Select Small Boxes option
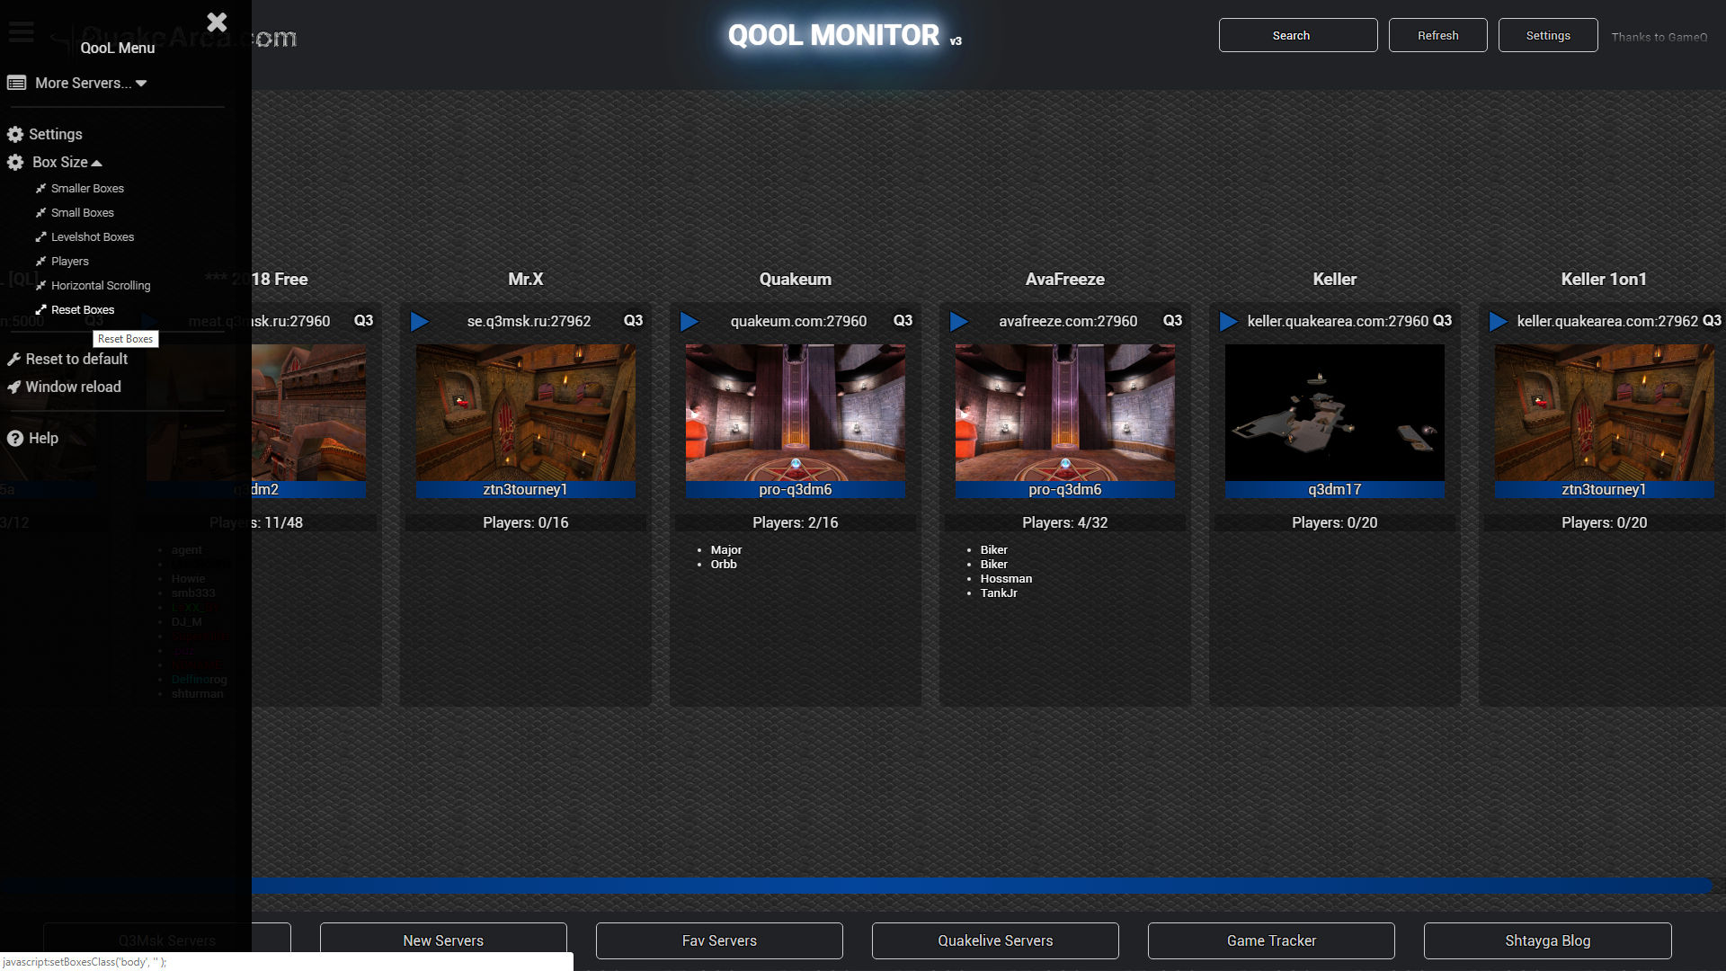Screen dimensions: 1726x971 click(83, 212)
